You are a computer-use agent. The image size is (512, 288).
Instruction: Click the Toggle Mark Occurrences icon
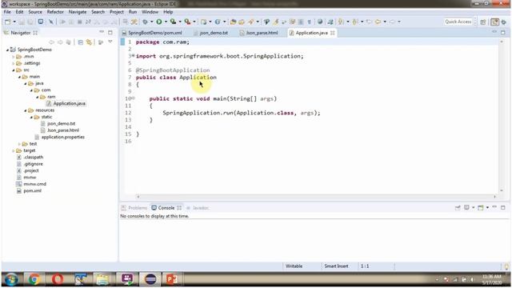[x=275, y=22]
